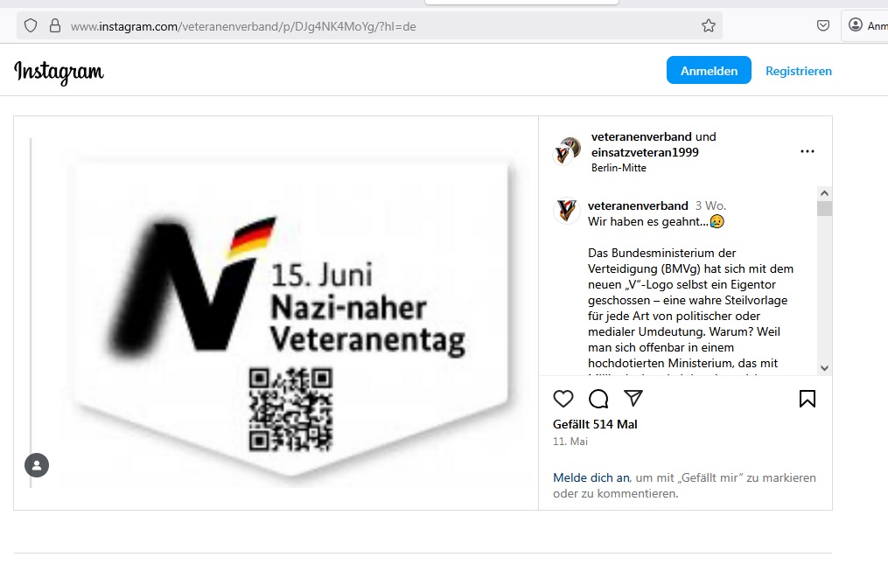
Task: Save post with the bookmark icon
Action: (807, 399)
